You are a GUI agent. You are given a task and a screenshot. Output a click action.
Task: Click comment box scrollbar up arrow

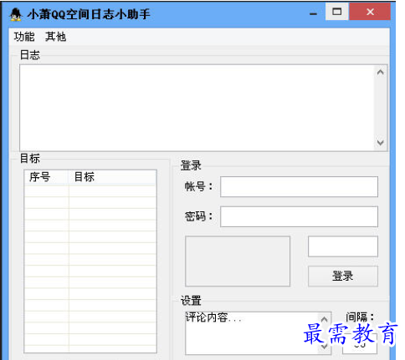click(x=324, y=319)
